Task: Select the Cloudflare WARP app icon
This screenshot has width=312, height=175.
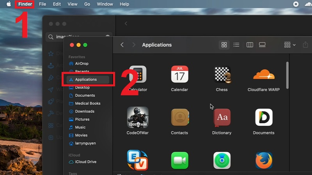Action: [264, 74]
